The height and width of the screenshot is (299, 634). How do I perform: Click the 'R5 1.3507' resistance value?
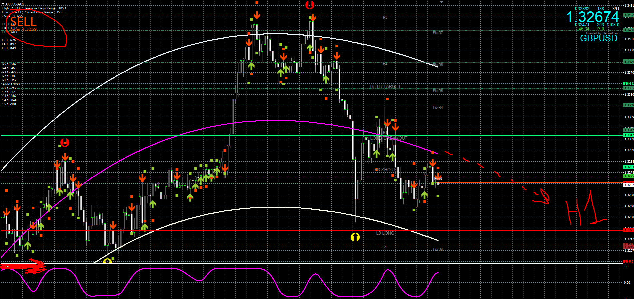tap(9, 64)
